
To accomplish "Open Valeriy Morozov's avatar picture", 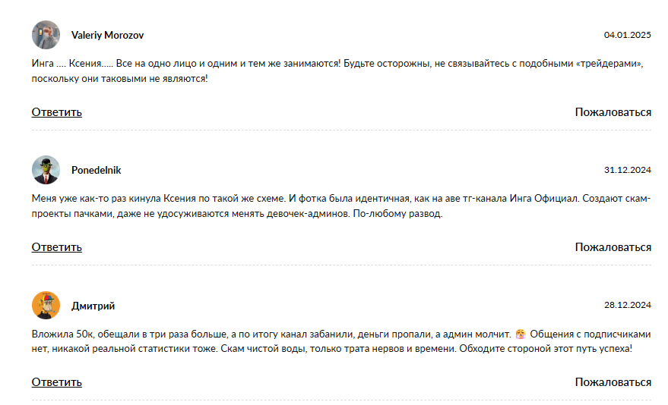I will (46, 35).
